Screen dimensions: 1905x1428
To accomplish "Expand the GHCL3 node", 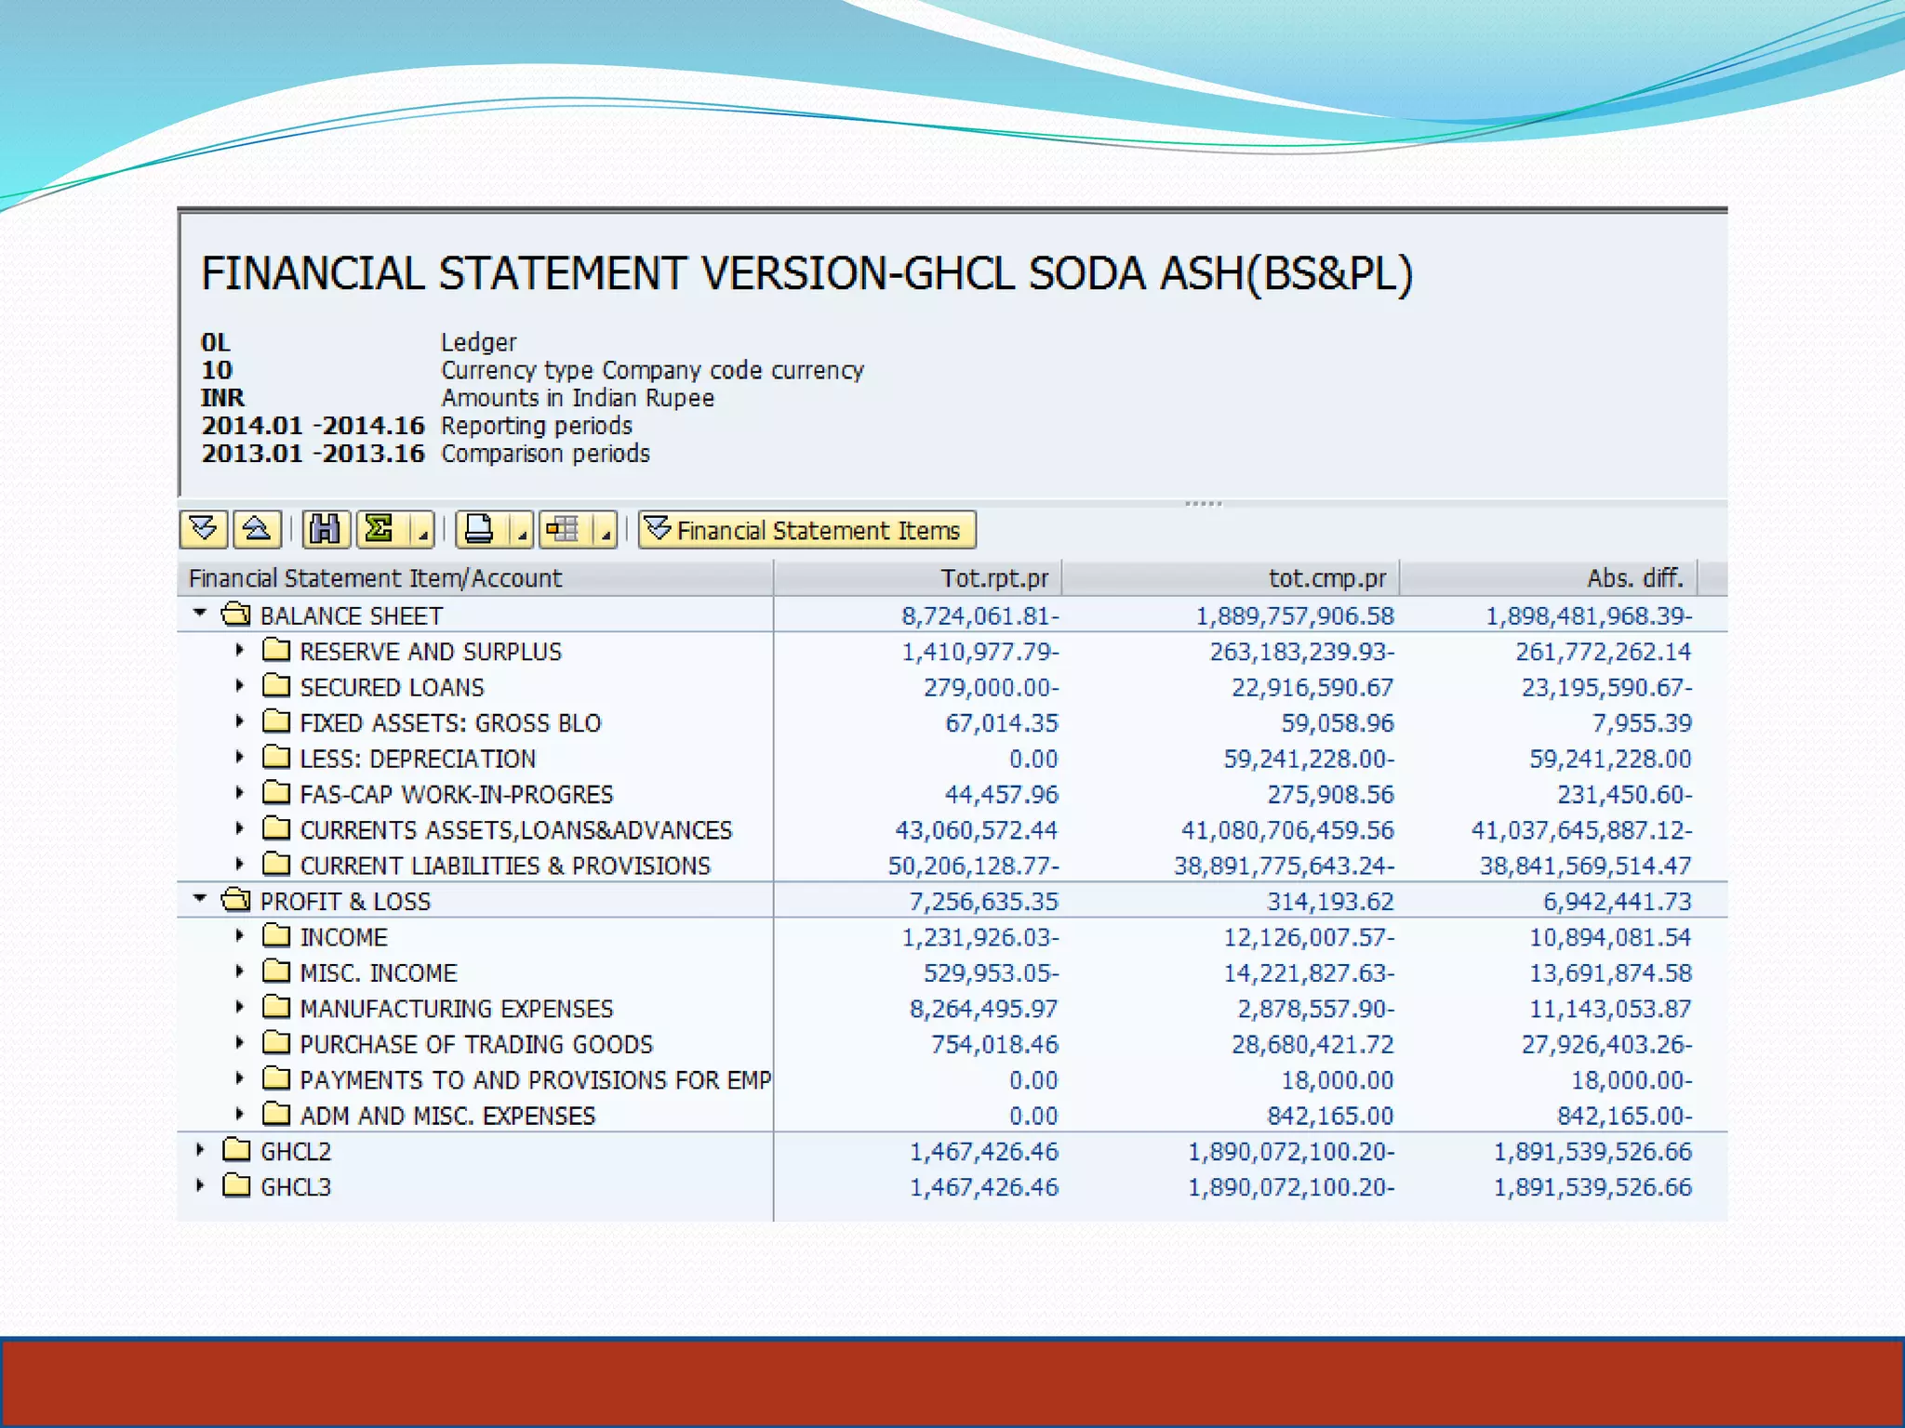I will click(199, 1186).
